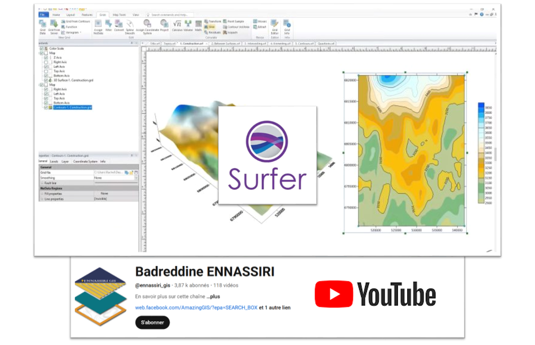
Task: Click the Mosaic grid command
Action: pos(260,22)
